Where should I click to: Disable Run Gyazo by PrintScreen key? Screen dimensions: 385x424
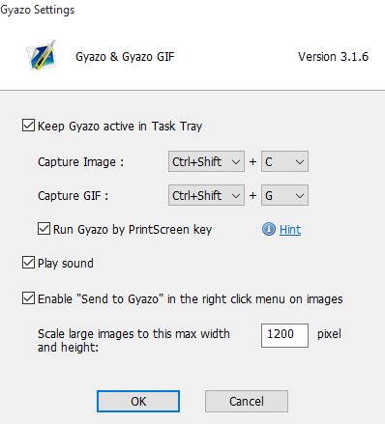(x=44, y=229)
